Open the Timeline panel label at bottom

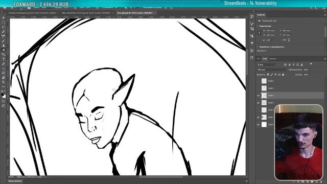coord(15,181)
